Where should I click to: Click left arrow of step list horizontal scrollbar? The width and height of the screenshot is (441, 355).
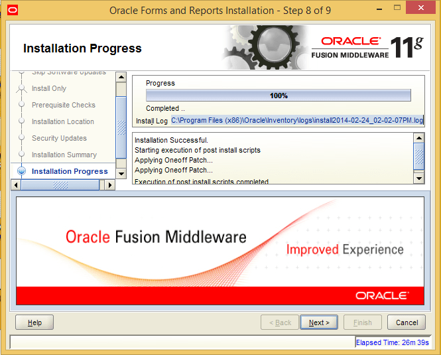[16, 185]
